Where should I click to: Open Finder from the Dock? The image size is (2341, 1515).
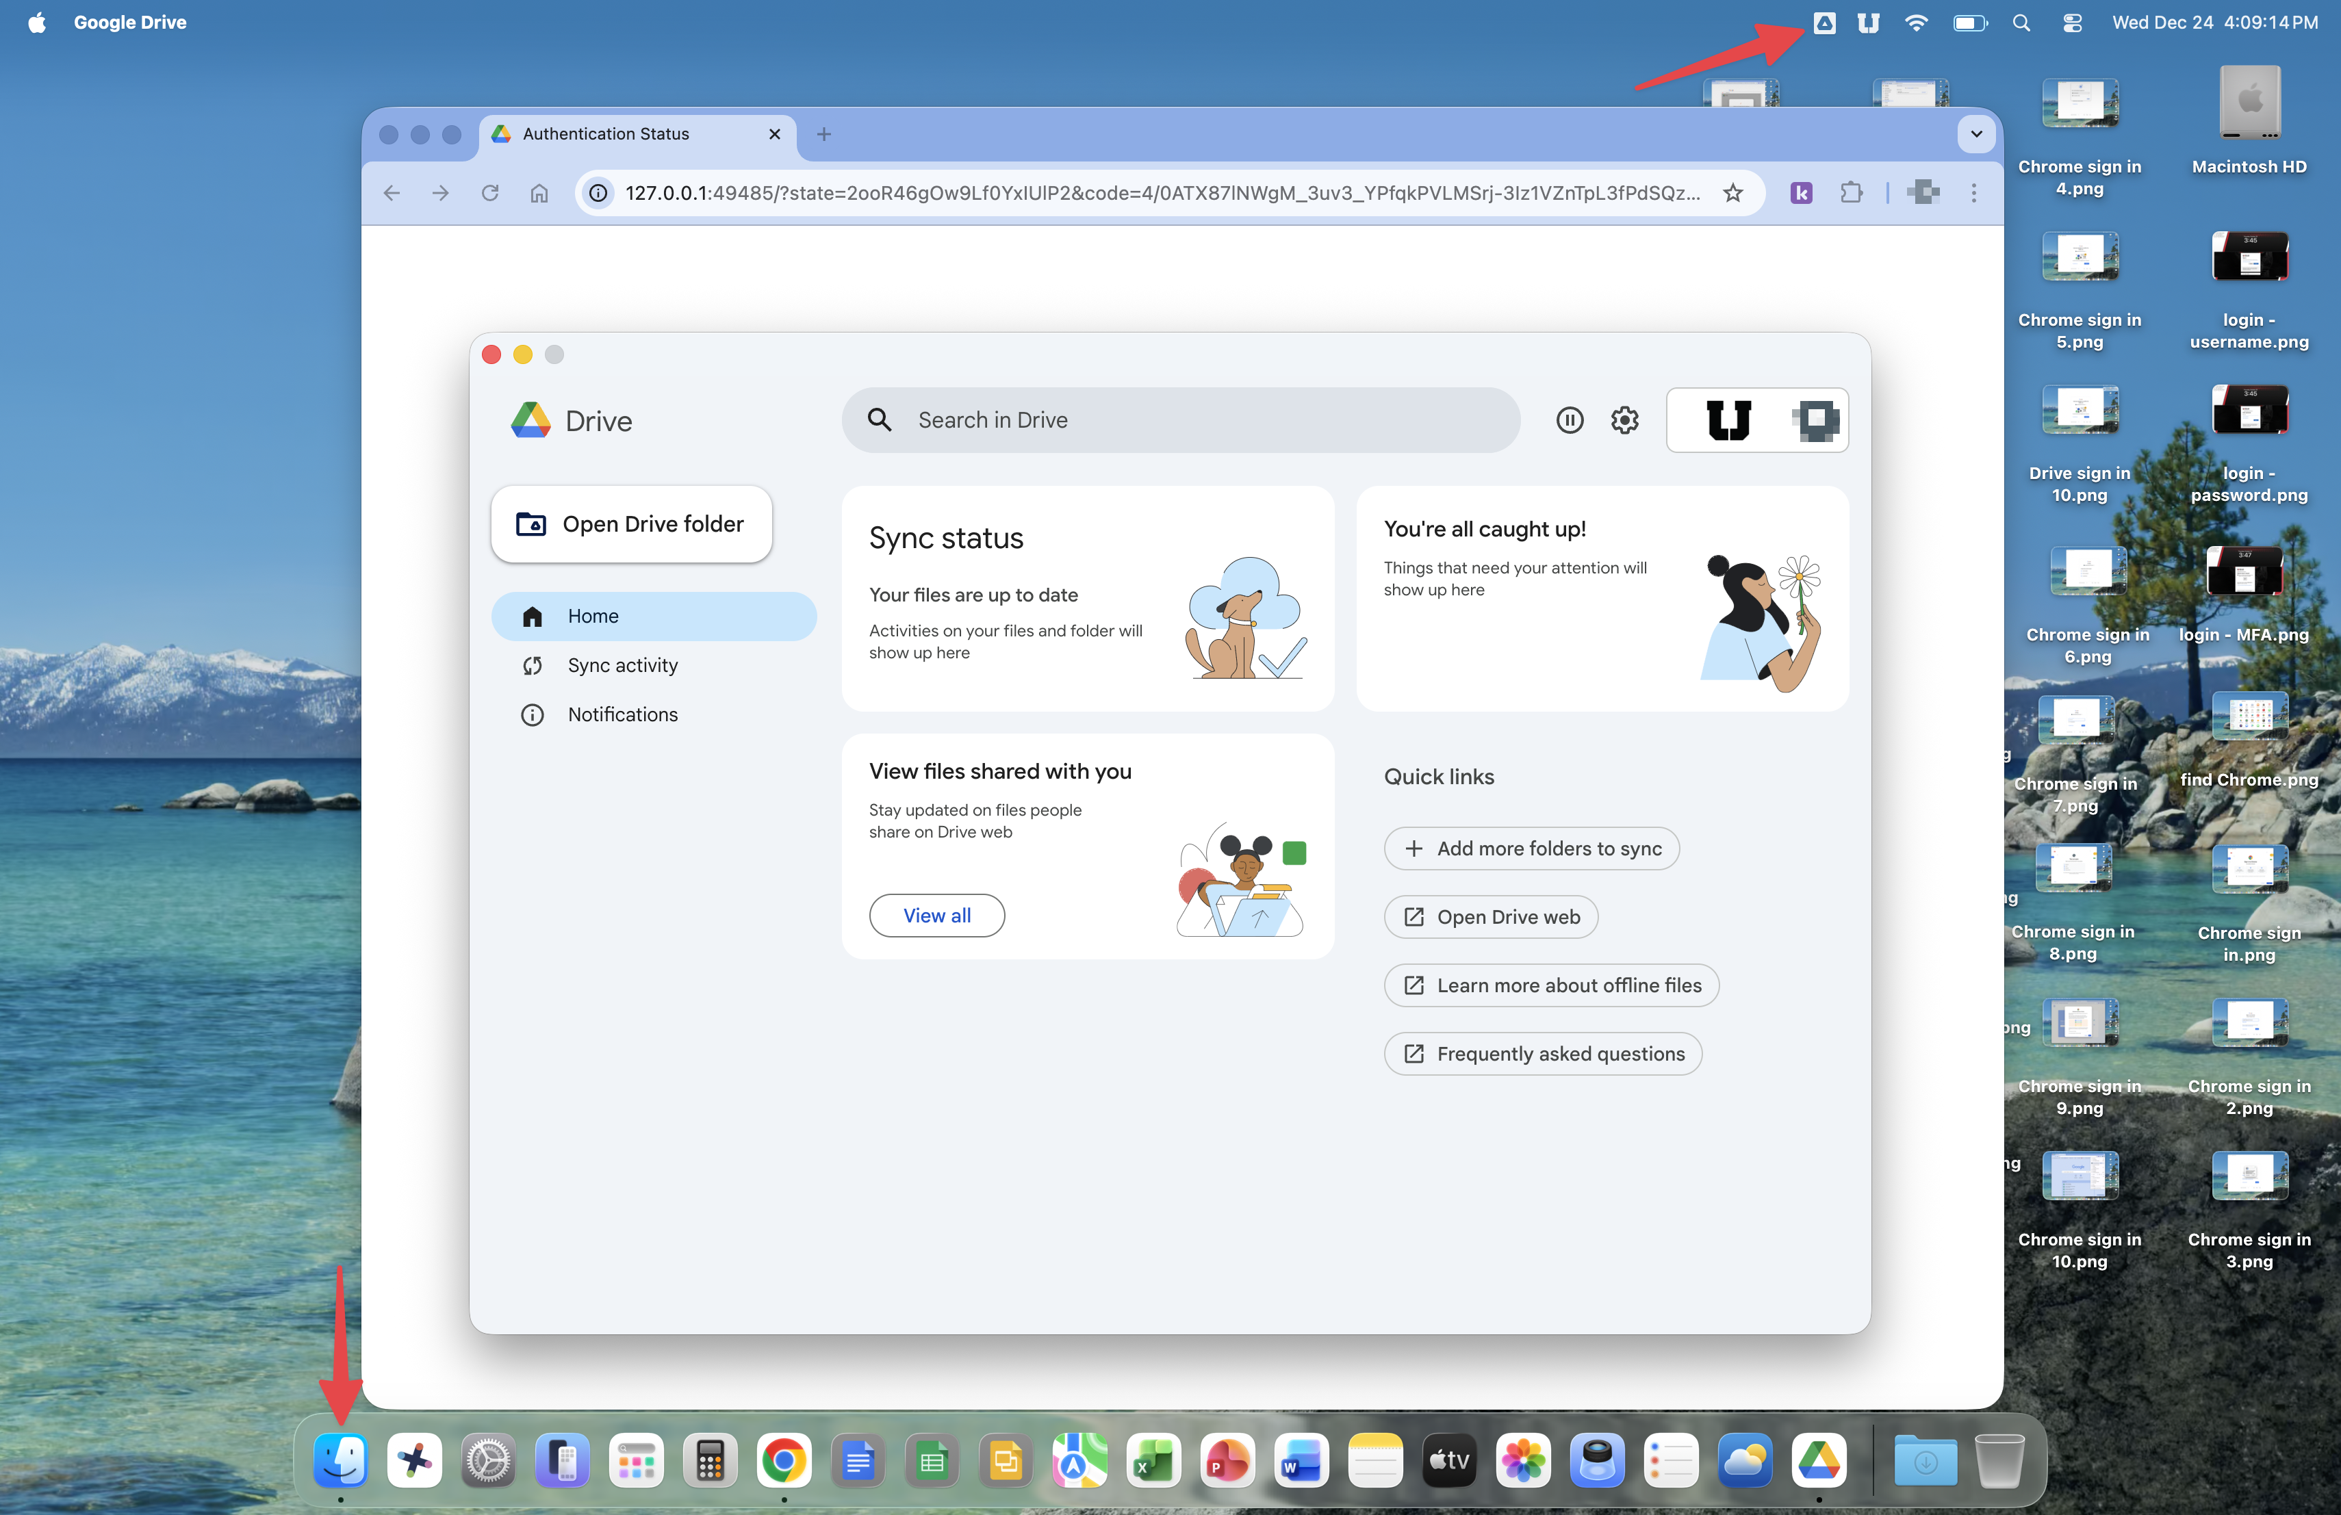tap(340, 1461)
